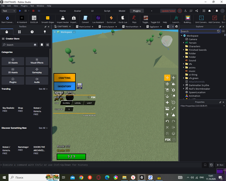The height and width of the screenshot is (181, 226).
Task: Click the Convert plugin icon
Action: point(85,19)
